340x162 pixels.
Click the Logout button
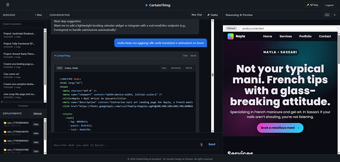[329, 5]
